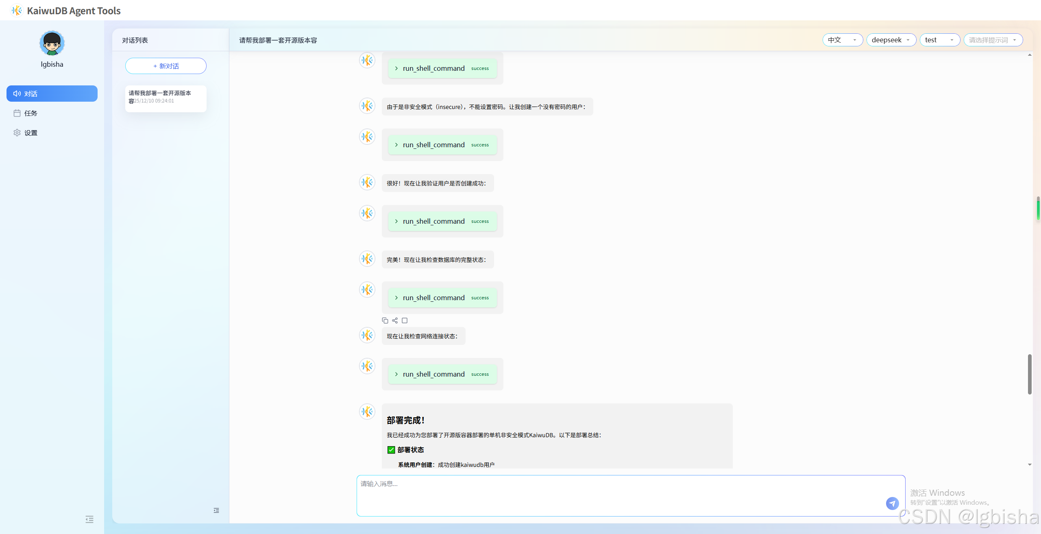The image size is (1041, 534).
Task: Click the KaiwuDB logo in header
Action: coord(17,11)
